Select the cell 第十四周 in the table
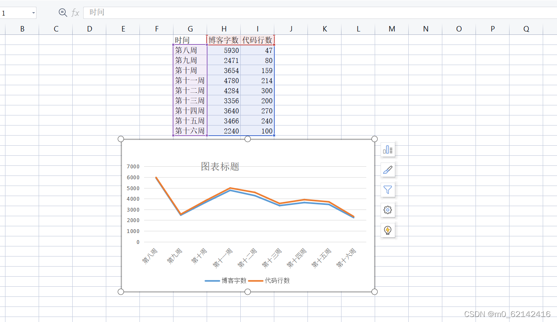This screenshot has width=557, height=322. tap(190, 110)
